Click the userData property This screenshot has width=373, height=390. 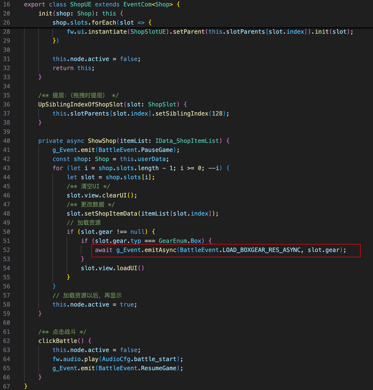tap(152, 159)
